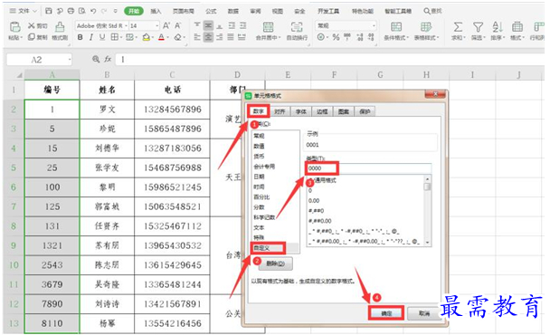This screenshot has height=335, width=550.
Task: Click the Filter funnel icon
Action: [x=478, y=27]
